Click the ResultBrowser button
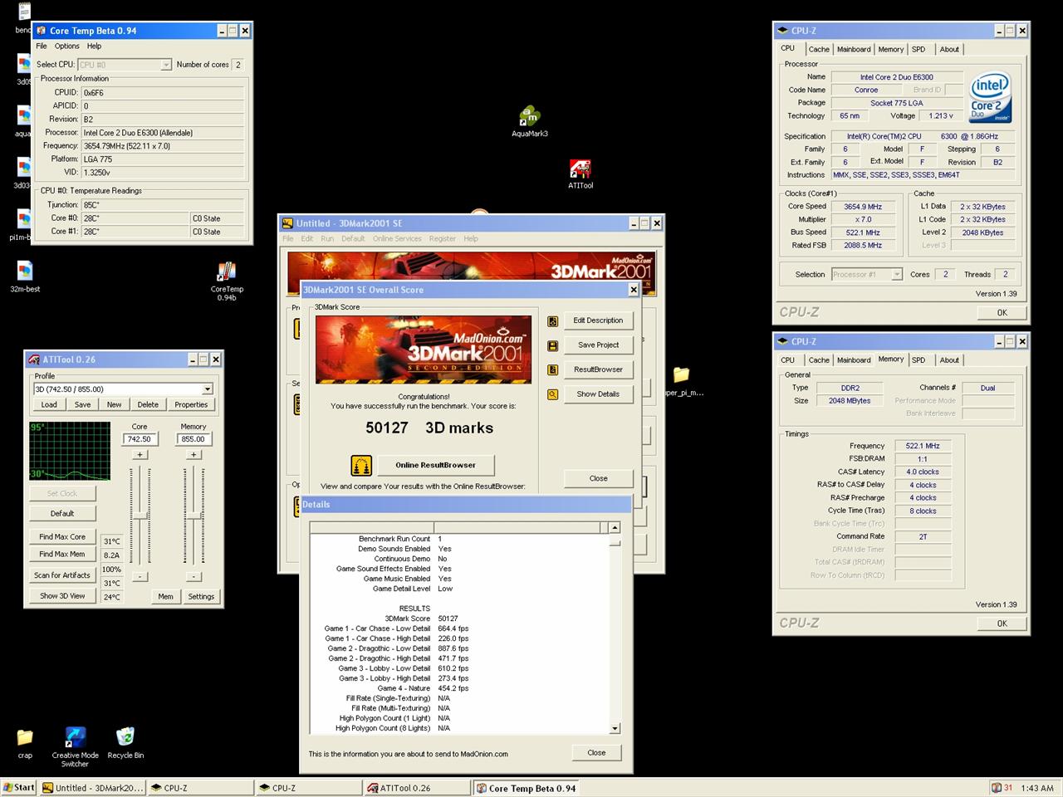 pyautogui.click(x=598, y=369)
